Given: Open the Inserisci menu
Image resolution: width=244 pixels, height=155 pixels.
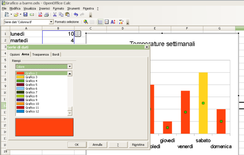Looking at the screenshot, I should [x=44, y=9].
